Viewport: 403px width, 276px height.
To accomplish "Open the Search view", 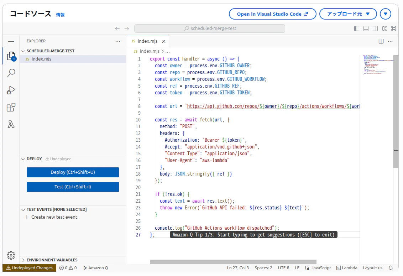I will 11,73.
